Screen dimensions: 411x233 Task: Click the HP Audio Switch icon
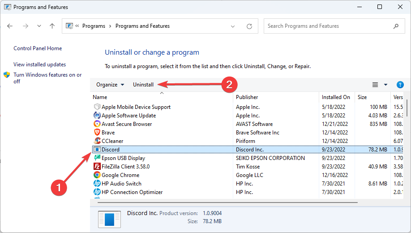[x=97, y=184]
